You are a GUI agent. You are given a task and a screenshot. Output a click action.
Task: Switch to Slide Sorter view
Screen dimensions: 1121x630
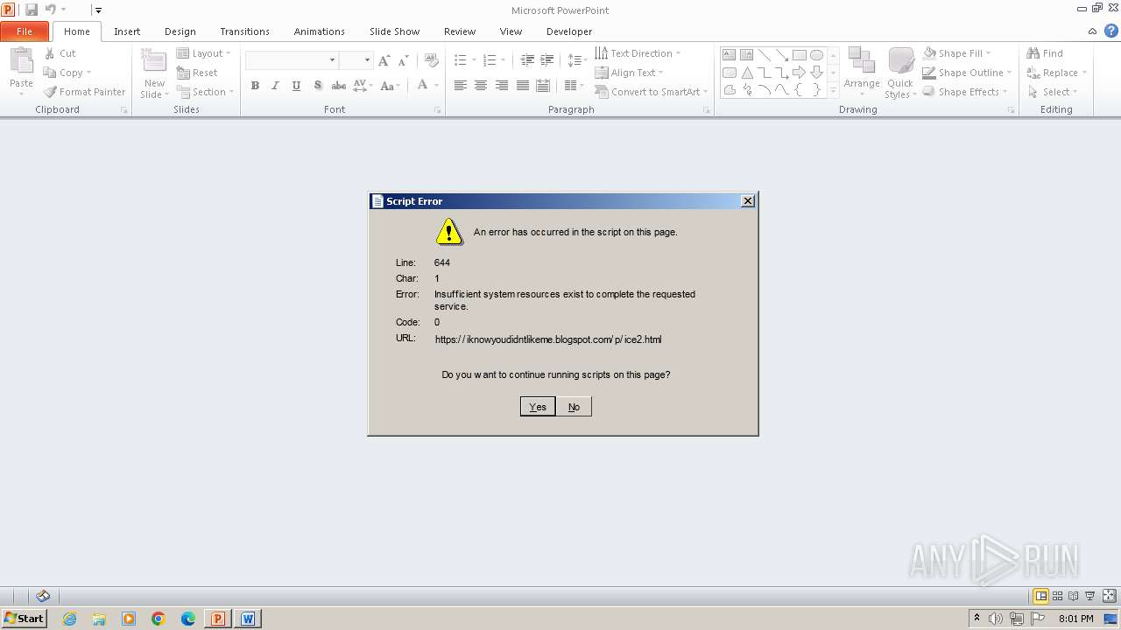(x=1057, y=596)
